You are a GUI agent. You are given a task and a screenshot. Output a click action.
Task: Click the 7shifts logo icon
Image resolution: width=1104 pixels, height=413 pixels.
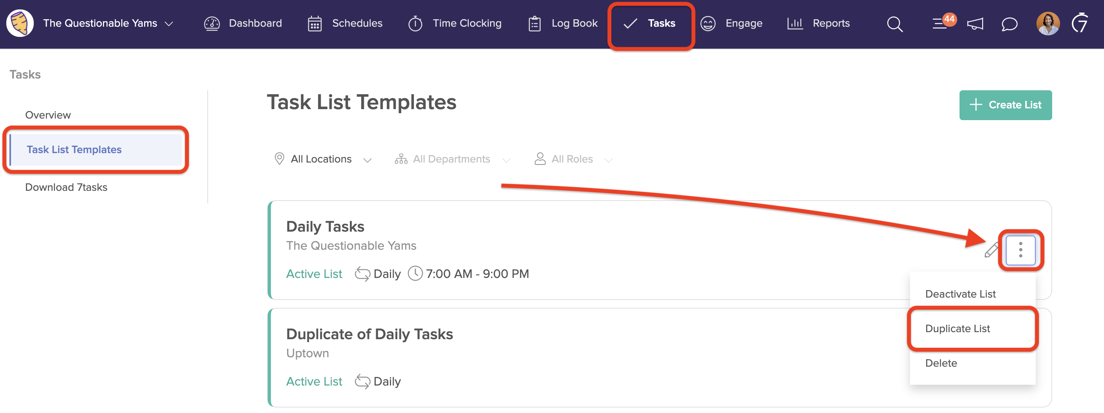[x=1080, y=23]
